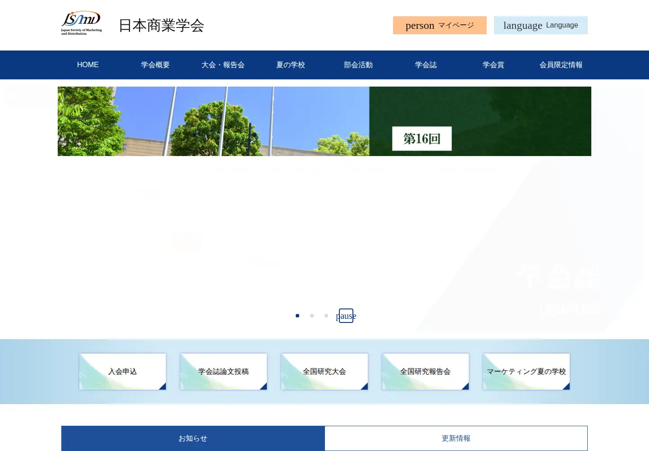
Task: Open the 部会活動 menu item
Action: (x=358, y=65)
